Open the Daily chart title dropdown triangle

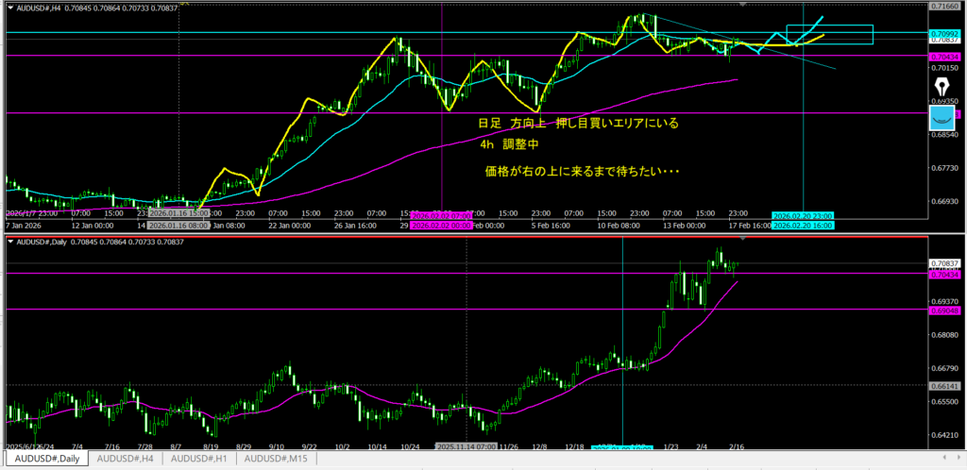point(11,243)
